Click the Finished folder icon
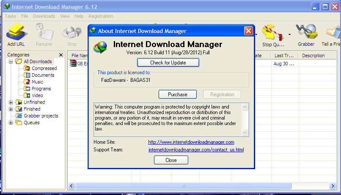Screen dimensions: 341x195 (19, 109)
